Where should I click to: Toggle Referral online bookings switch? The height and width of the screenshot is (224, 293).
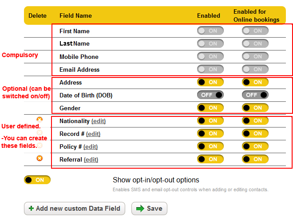point(255,159)
